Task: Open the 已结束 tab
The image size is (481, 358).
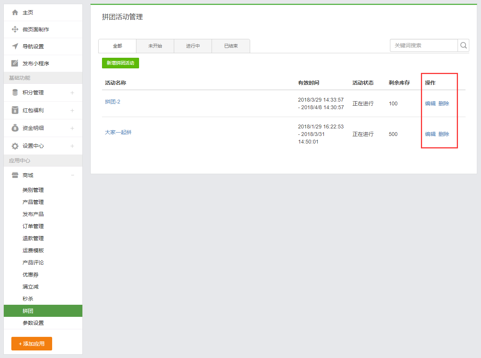Action: click(x=231, y=46)
